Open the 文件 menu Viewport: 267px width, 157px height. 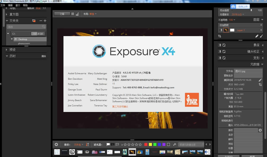(3, 5)
